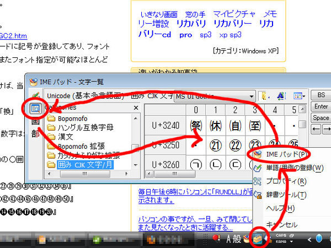Insert the circled 21 character
This screenshot has width=331, height=248.
click(x=216, y=145)
